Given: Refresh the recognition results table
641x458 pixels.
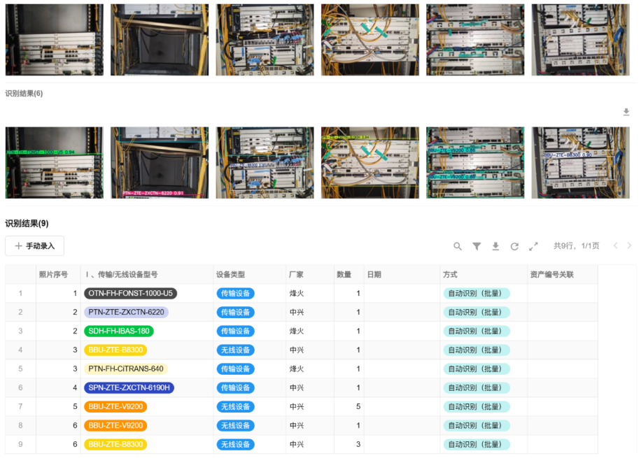Looking at the screenshot, I should click(x=514, y=246).
